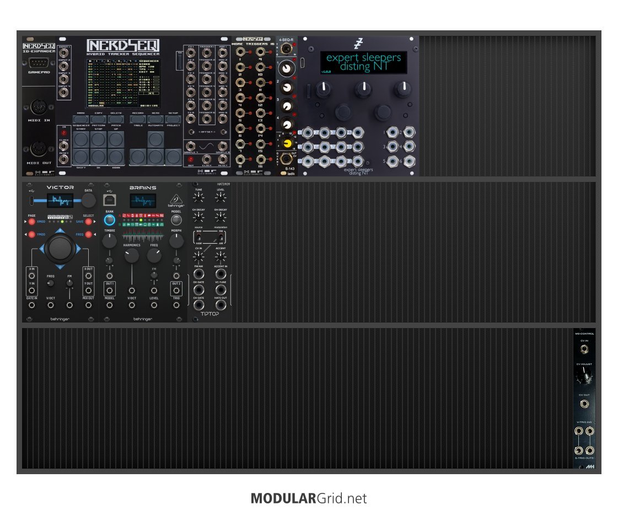
Task: Click the TRIG IN jack on 4-SEQ-R
Action: tap(286, 49)
